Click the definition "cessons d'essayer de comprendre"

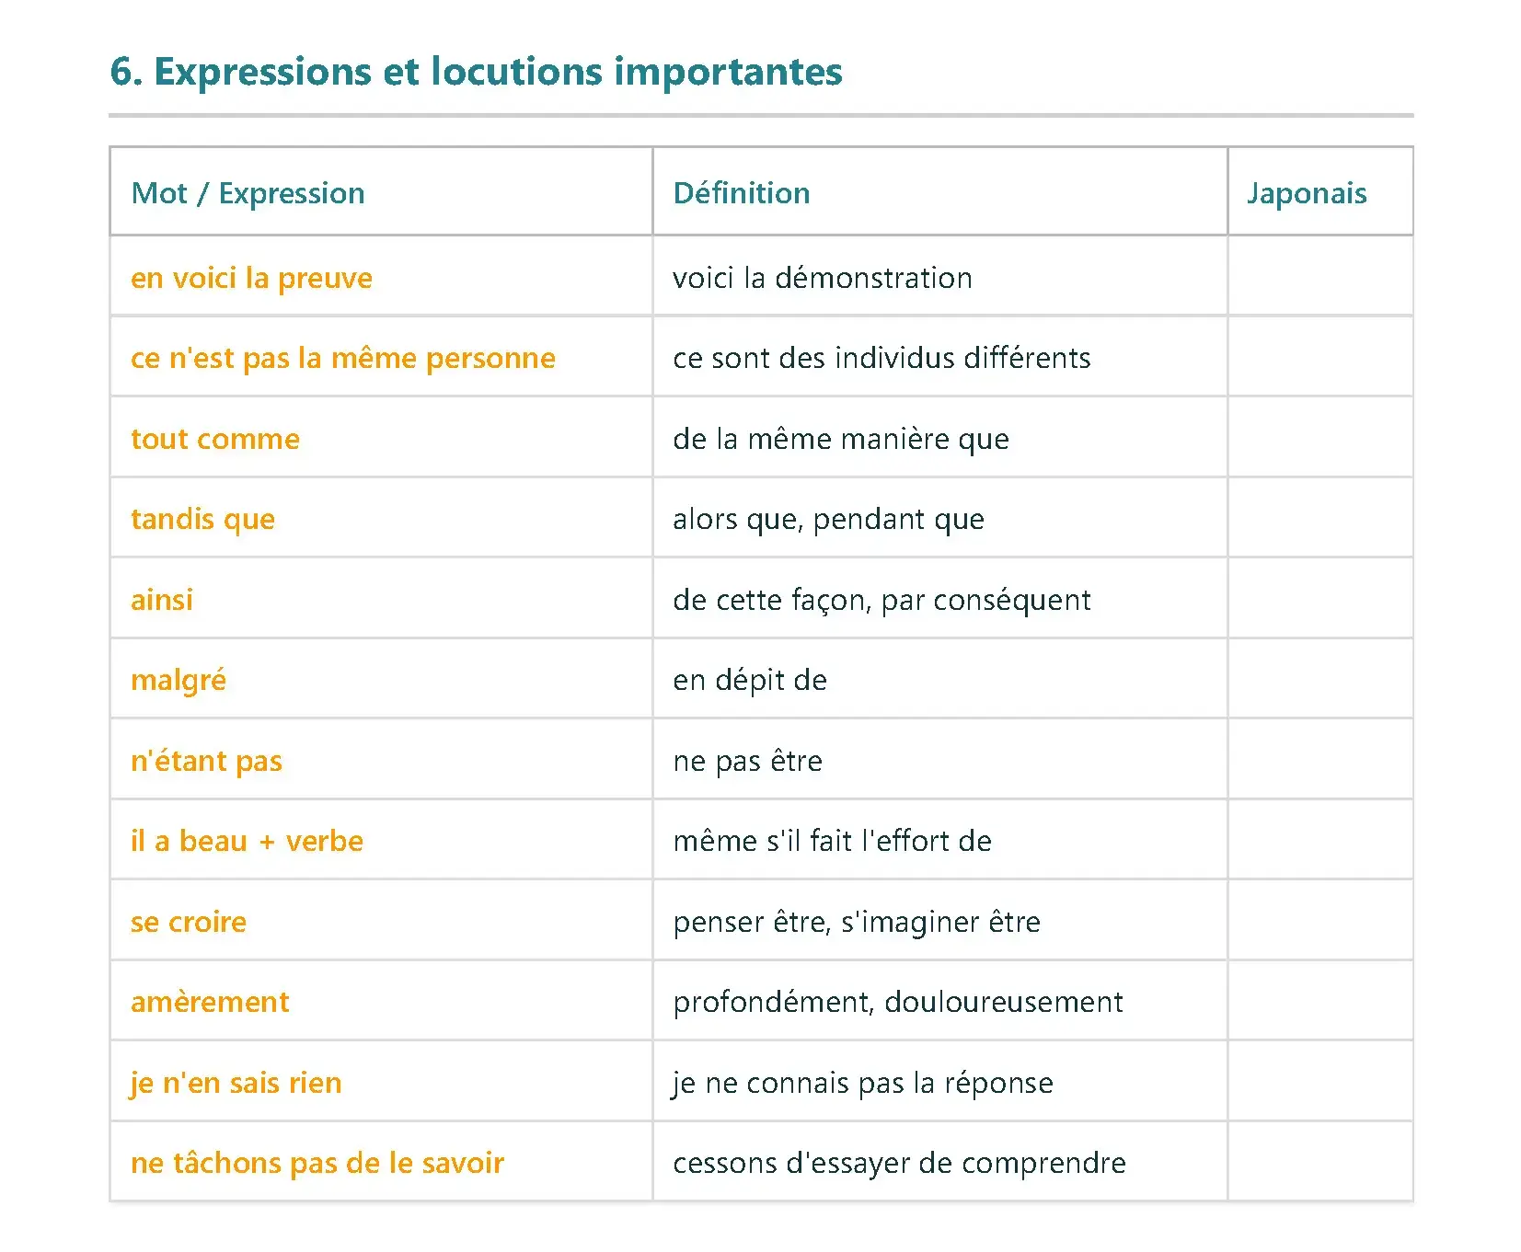pos(899,1163)
